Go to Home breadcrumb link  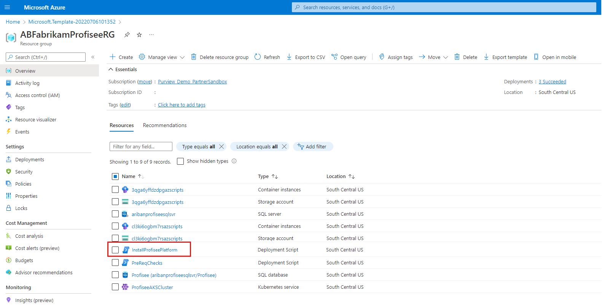(x=13, y=22)
